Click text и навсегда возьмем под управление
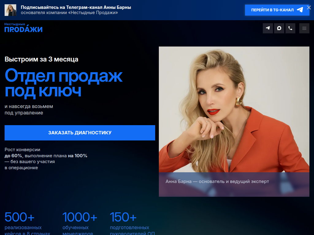314x235 pixels. 29,110
